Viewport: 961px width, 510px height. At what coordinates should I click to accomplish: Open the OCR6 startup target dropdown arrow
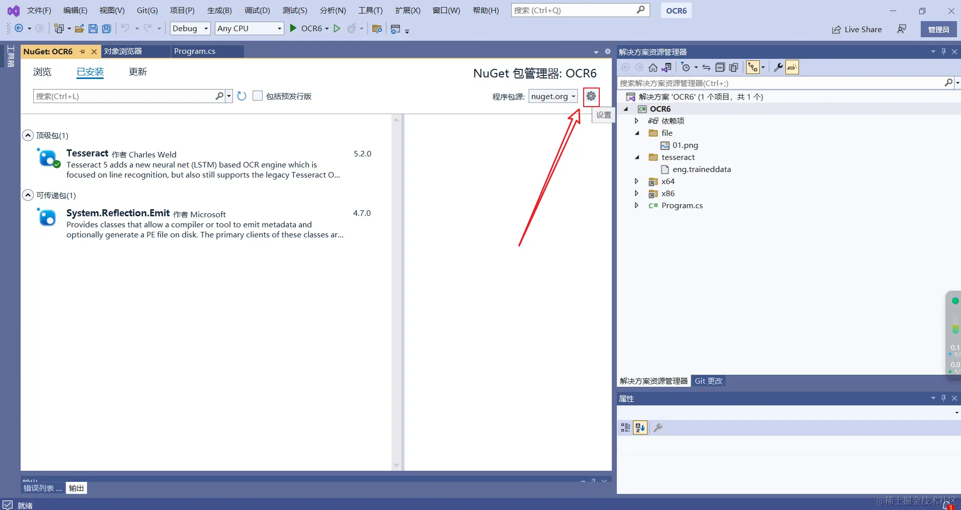coord(327,29)
